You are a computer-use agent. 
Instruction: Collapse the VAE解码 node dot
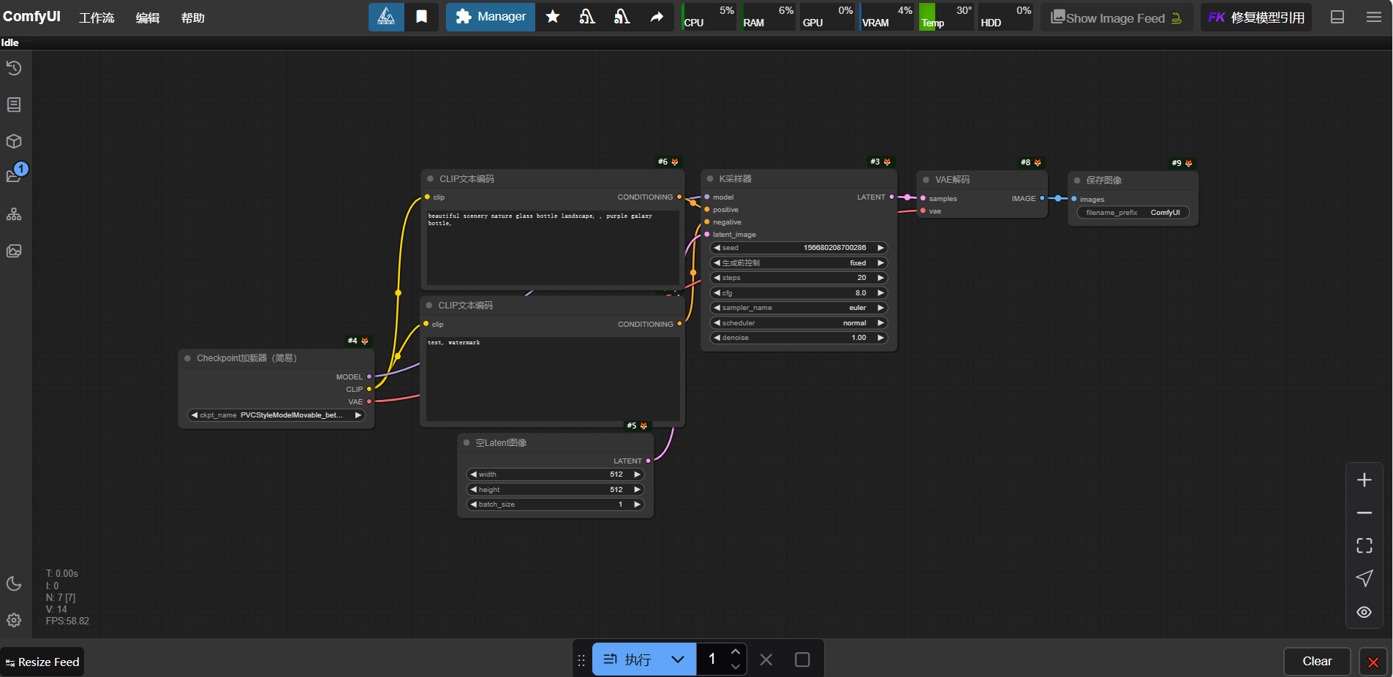pyautogui.click(x=926, y=179)
